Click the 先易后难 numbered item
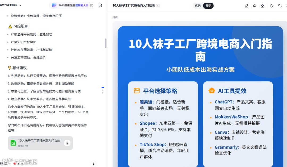The image size is (287, 167). tap(47, 76)
